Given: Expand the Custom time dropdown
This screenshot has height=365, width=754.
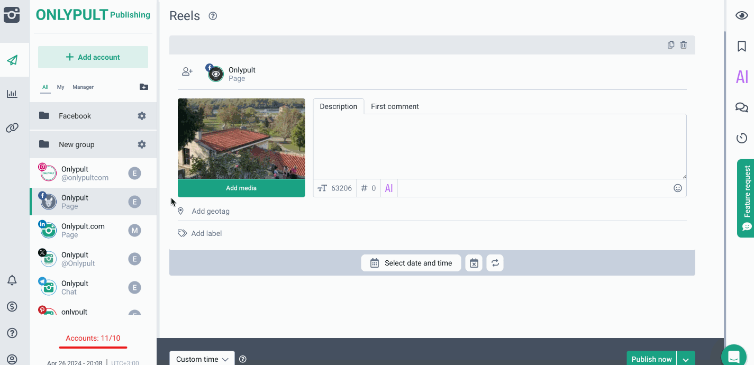Looking at the screenshot, I should pos(202,359).
